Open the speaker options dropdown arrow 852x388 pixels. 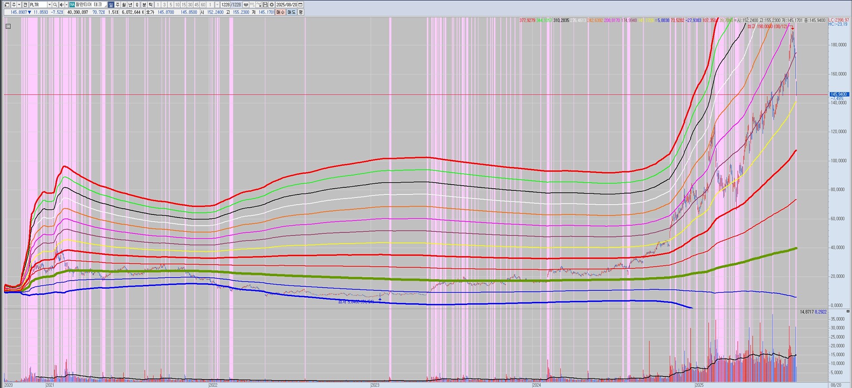coord(66,4)
